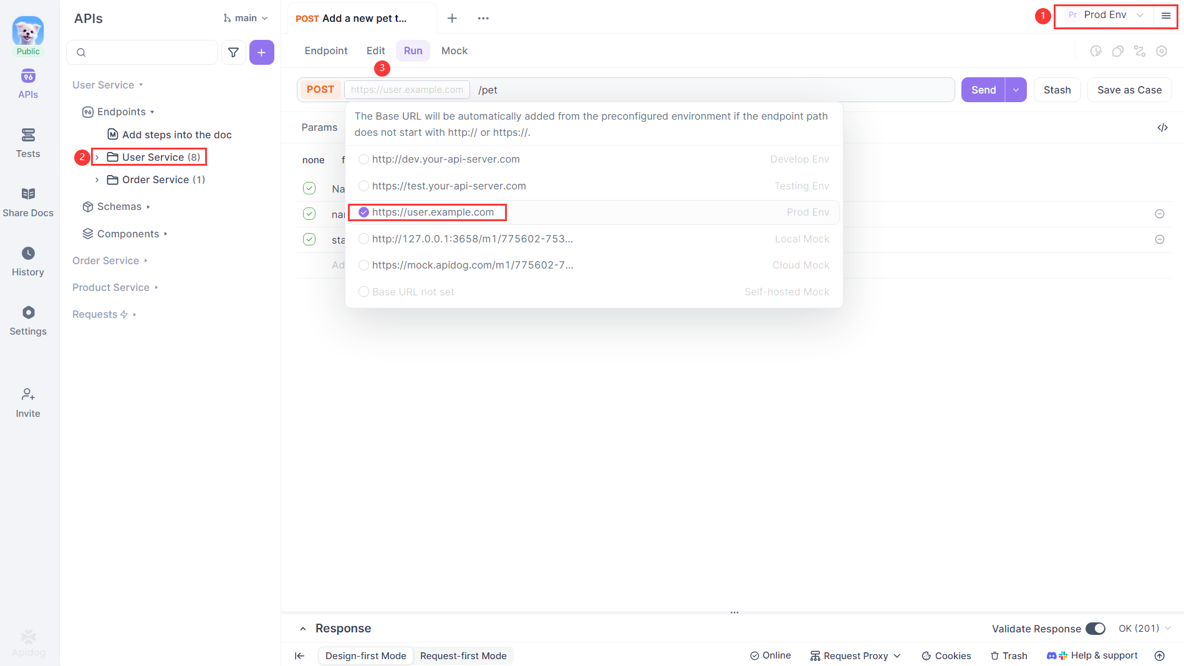Select the test.your-api-server.com radio option
Viewport: 1184px width, 666px height.
tap(363, 186)
